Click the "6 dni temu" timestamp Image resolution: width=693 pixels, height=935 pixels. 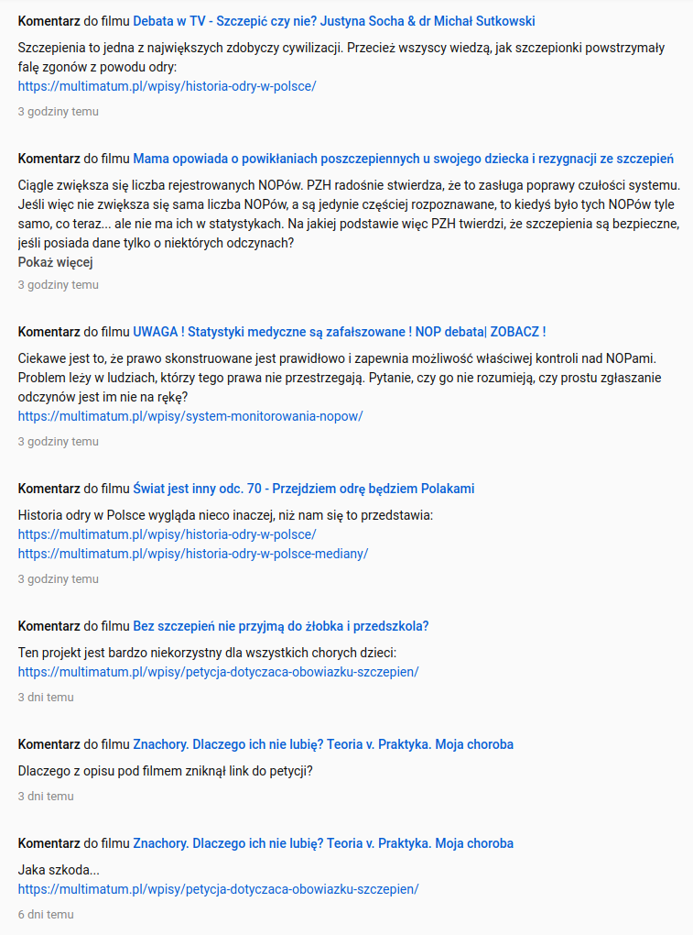tap(45, 915)
